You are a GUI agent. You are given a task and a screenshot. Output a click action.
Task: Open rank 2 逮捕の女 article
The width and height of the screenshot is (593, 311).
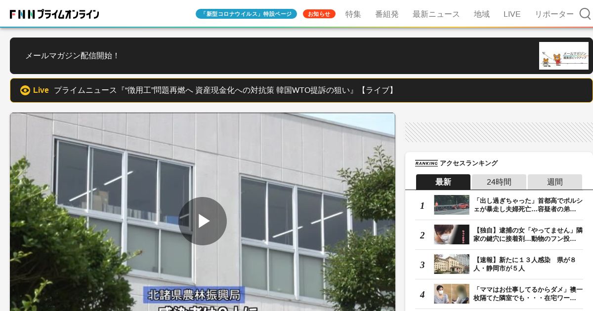click(528, 234)
